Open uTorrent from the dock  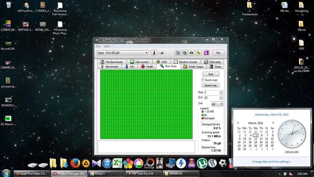(201, 163)
